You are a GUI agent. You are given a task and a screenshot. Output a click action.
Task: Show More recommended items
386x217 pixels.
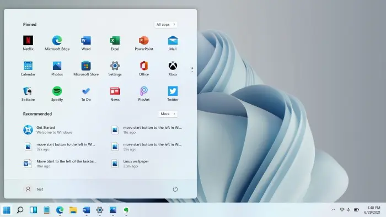[168, 114]
